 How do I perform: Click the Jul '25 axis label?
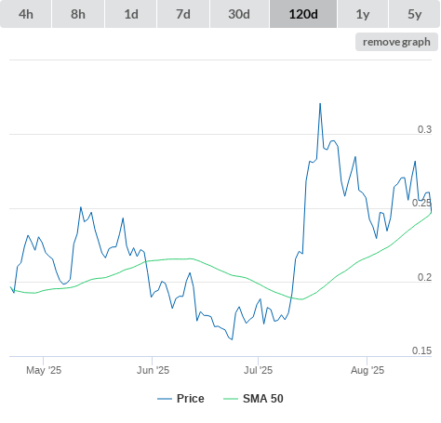tap(258, 370)
